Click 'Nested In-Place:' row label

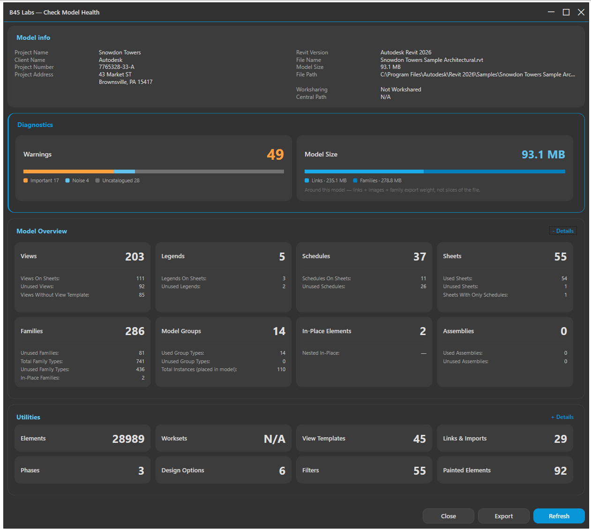coord(321,353)
